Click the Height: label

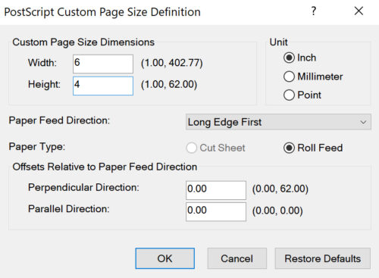pos(44,84)
